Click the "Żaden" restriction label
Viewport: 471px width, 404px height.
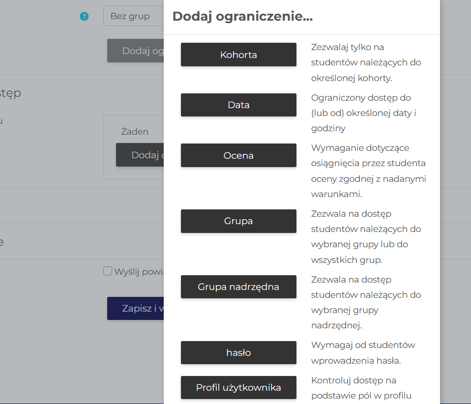(x=135, y=132)
